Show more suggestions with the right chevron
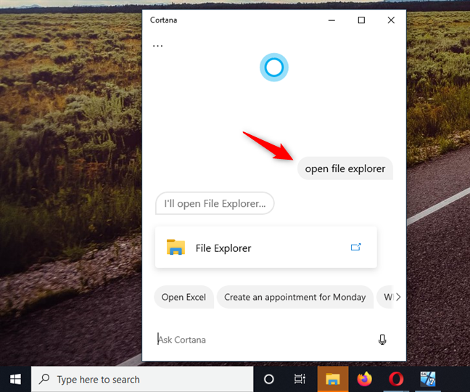470x392 pixels. coord(398,297)
